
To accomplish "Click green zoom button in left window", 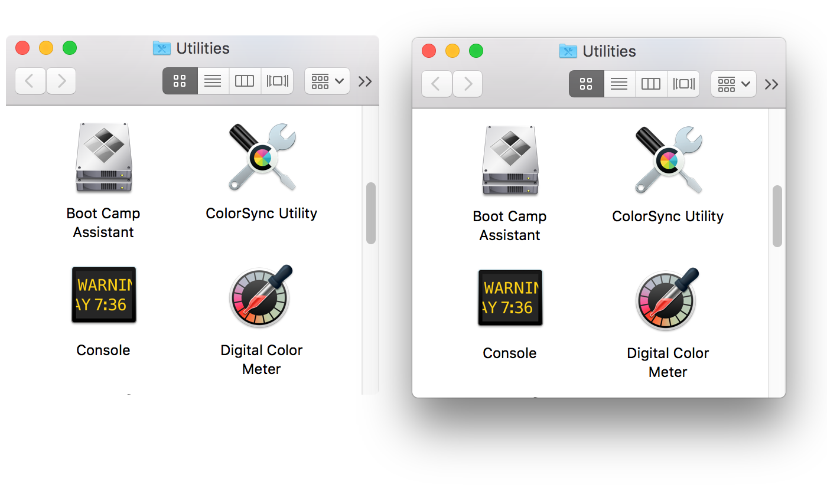I will [70, 48].
